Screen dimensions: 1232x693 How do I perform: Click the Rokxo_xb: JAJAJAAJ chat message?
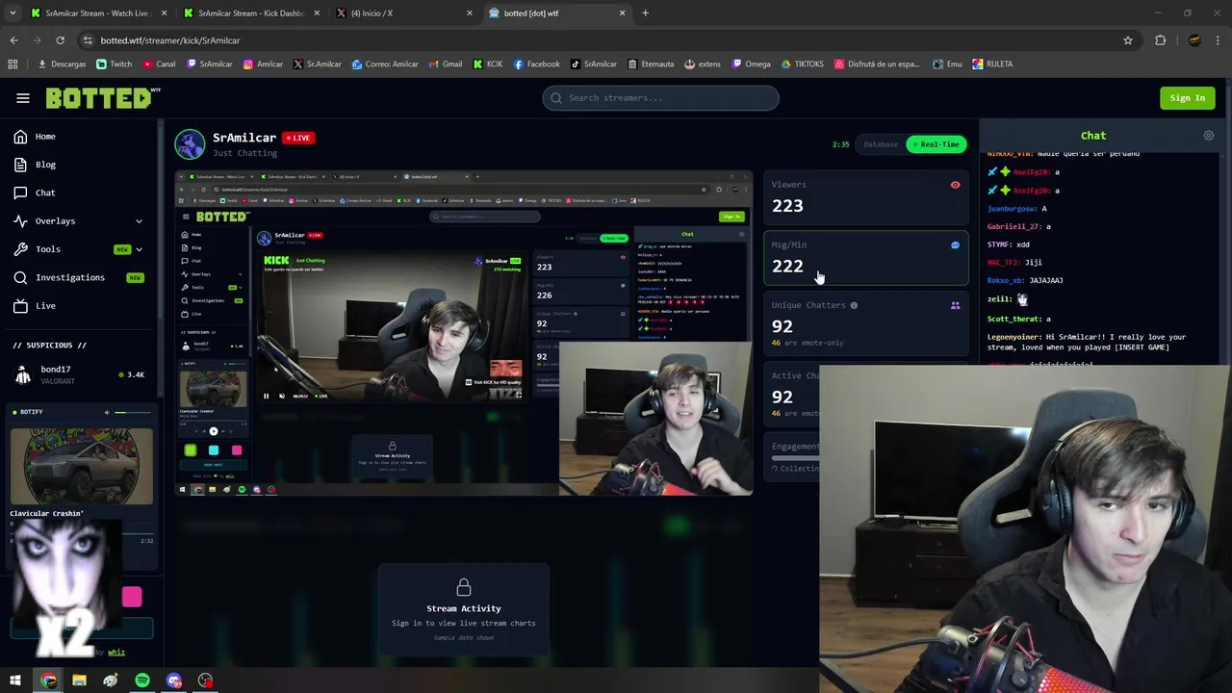(1025, 280)
